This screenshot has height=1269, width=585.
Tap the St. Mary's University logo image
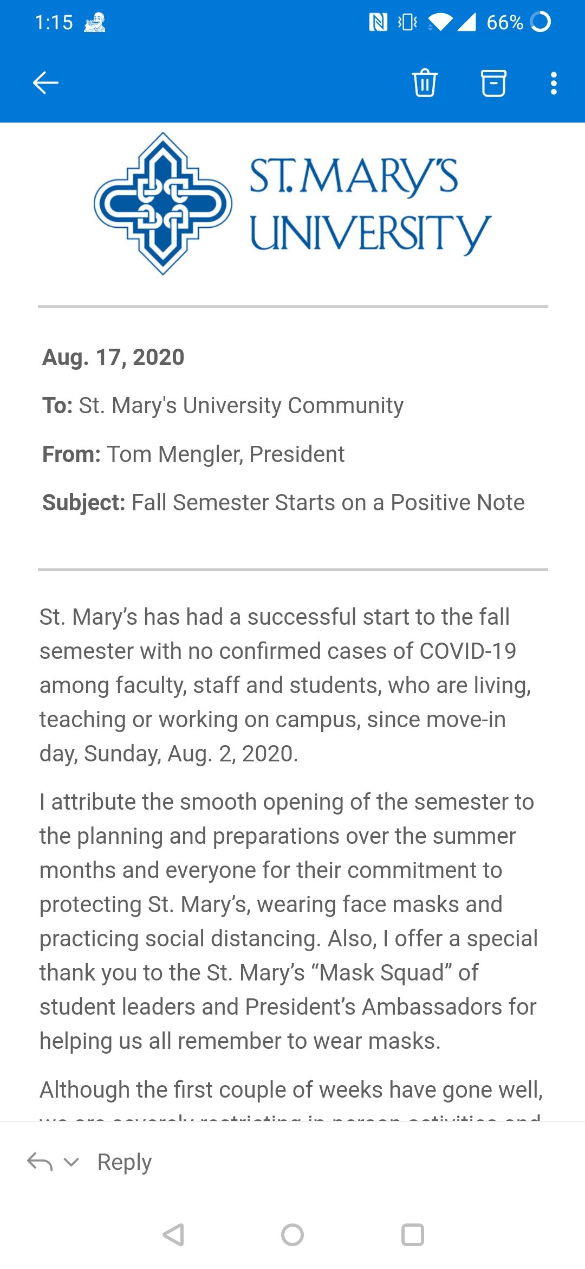coord(292,204)
